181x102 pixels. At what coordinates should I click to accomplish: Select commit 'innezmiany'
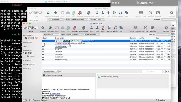(x=106, y=57)
